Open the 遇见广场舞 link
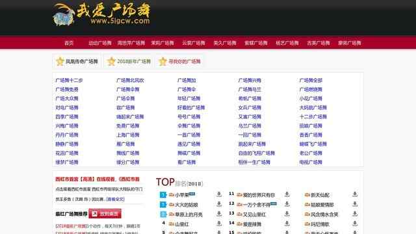Viewport: 416px width, 234px height. tap(188, 144)
